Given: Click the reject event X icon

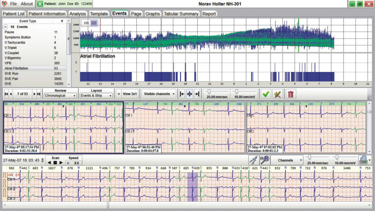Looking at the screenshot, I should (x=277, y=94).
